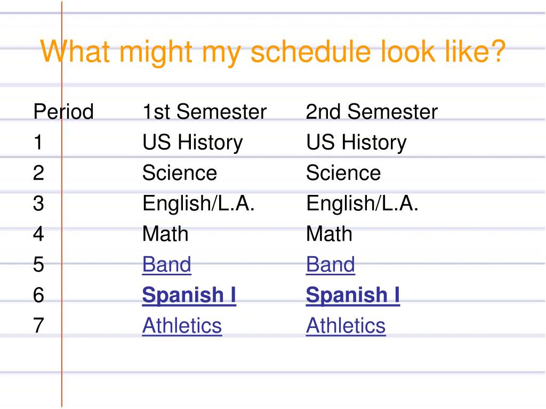Viewport: 546px width, 409px height.
Task: Click the 2nd Semester Math entry
Action: click(x=330, y=234)
